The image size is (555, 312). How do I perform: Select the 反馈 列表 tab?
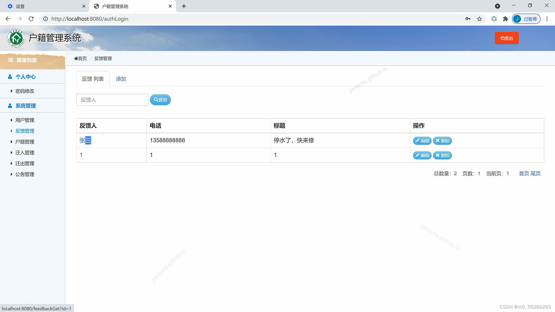pyautogui.click(x=92, y=79)
